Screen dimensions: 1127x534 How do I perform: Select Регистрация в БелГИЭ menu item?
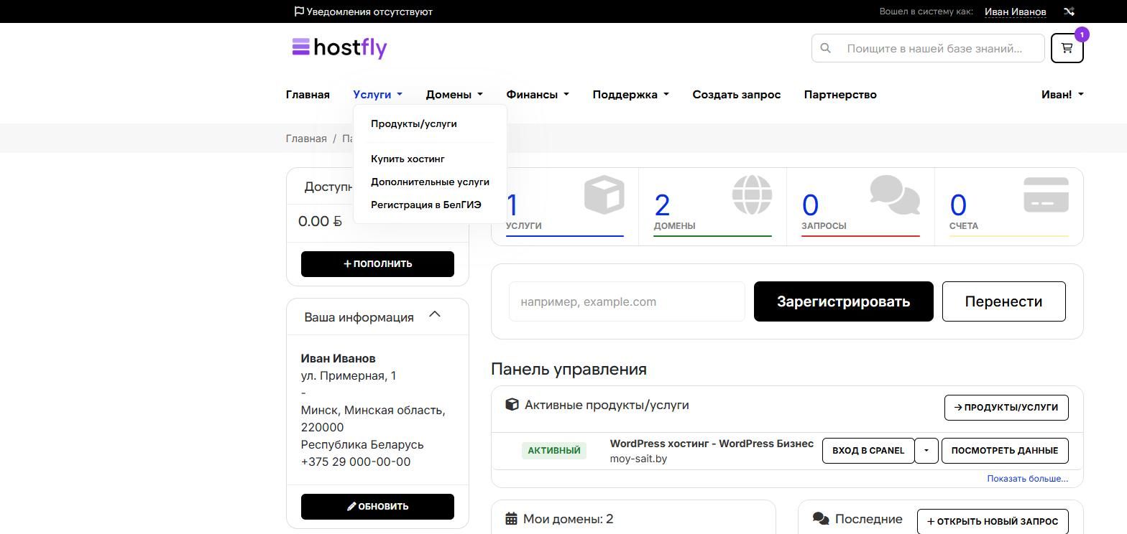[x=426, y=205]
